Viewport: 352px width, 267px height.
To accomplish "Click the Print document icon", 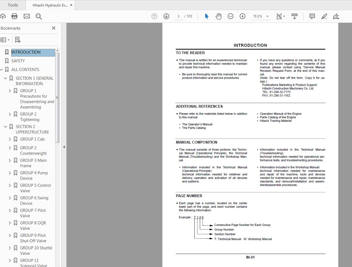I will [x=14, y=16].
